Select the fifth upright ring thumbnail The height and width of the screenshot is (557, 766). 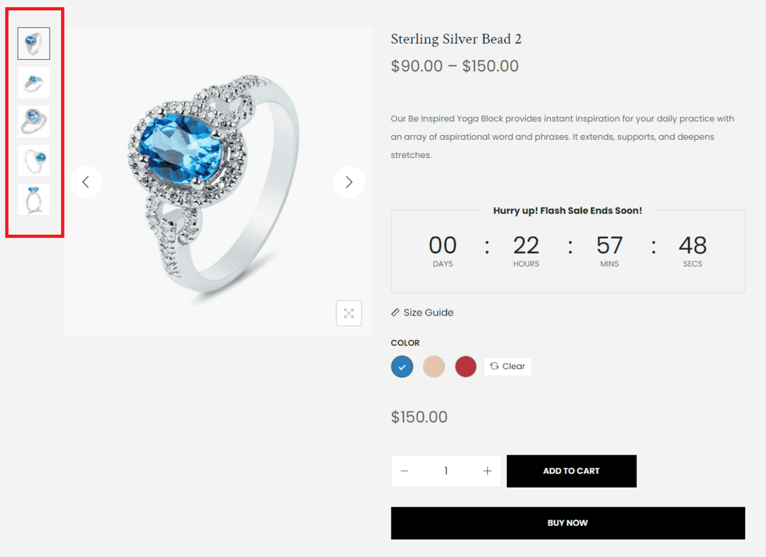click(34, 200)
